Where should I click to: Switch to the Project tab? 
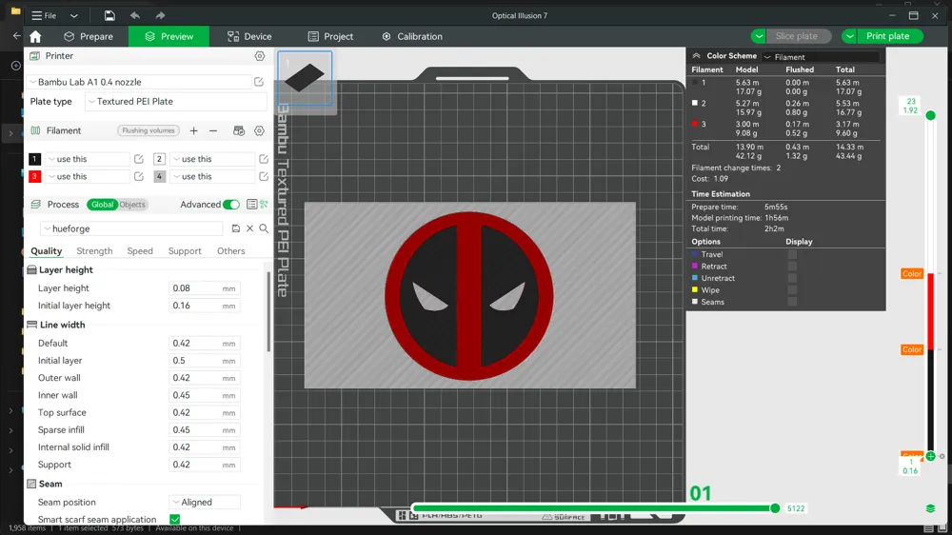click(x=330, y=36)
